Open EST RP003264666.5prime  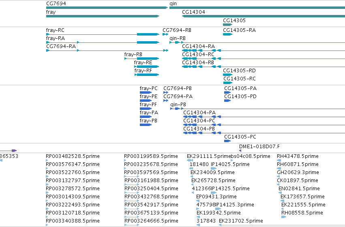[x=151, y=221]
